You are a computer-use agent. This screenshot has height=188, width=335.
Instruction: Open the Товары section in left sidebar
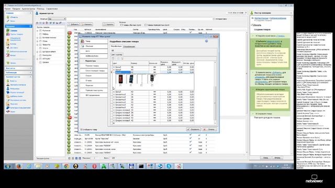tap(14, 30)
